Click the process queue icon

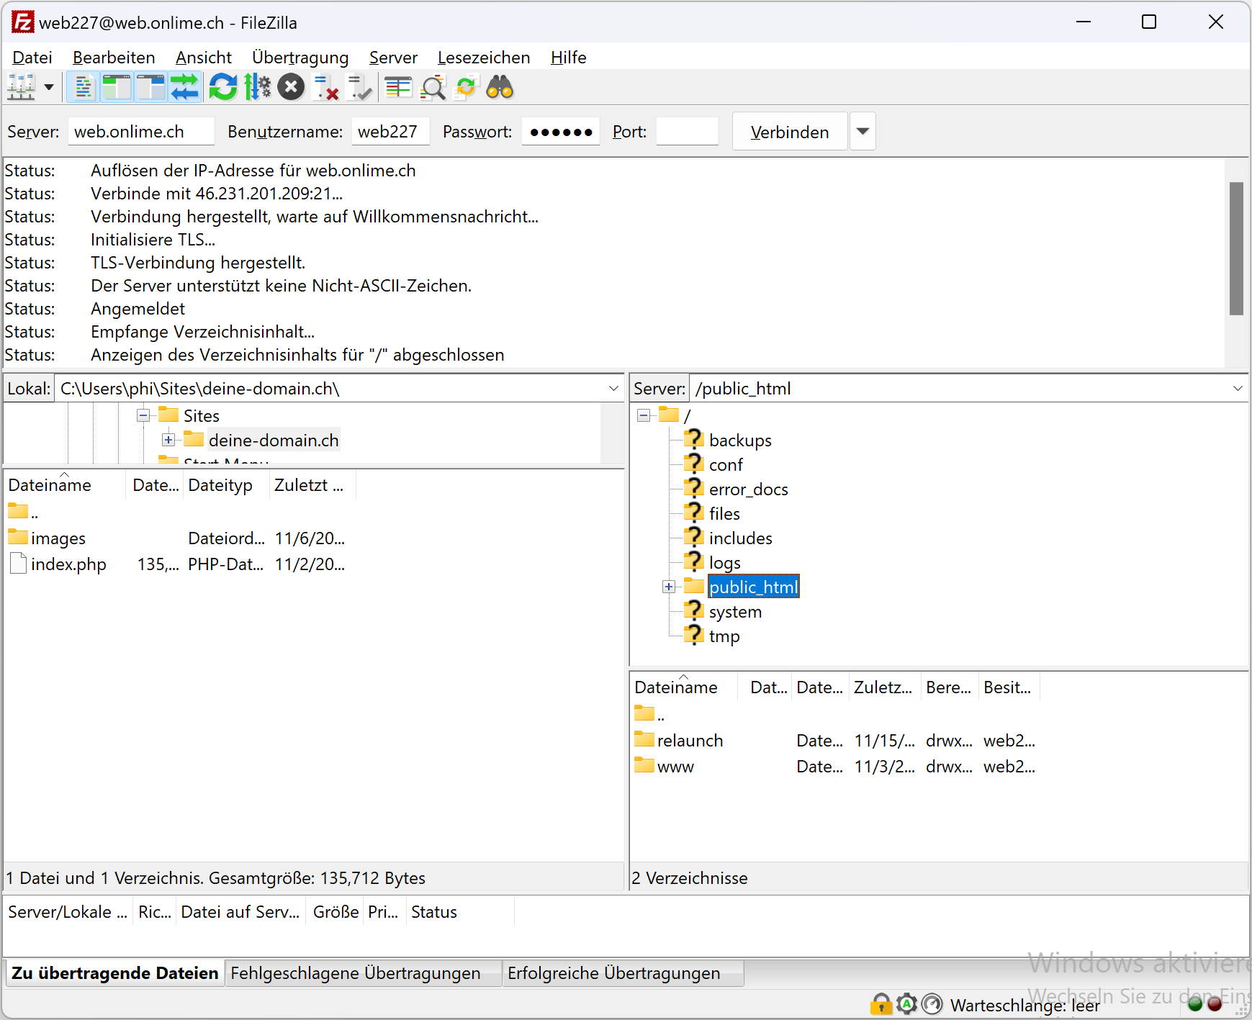257,88
